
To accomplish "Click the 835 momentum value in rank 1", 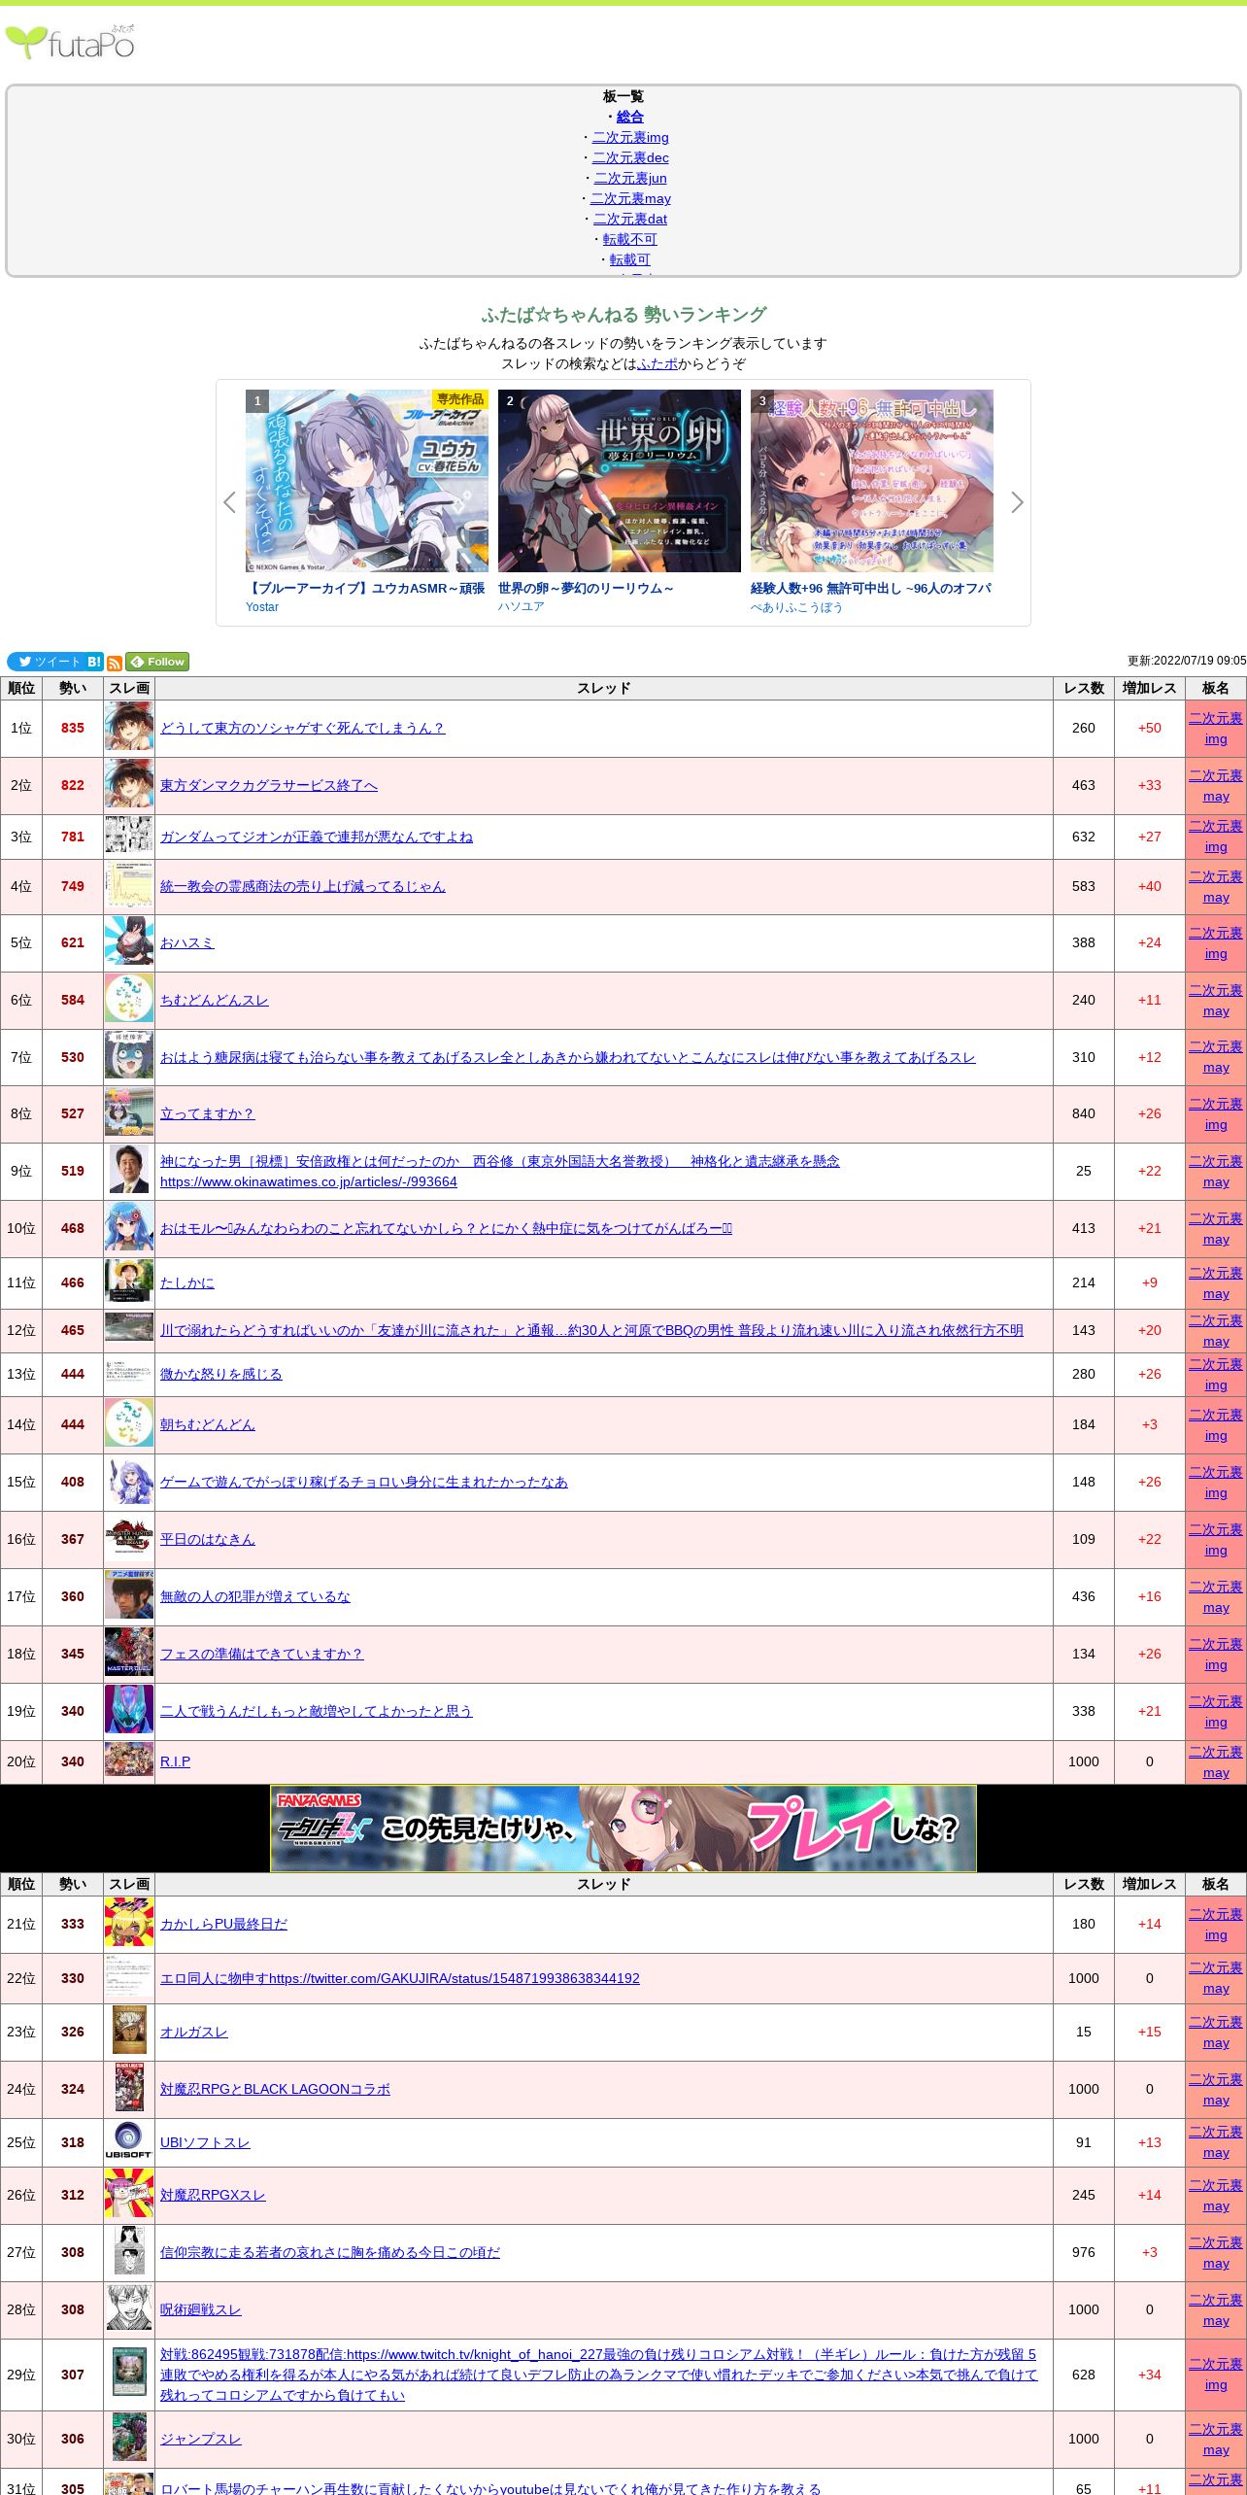I will coord(73,728).
